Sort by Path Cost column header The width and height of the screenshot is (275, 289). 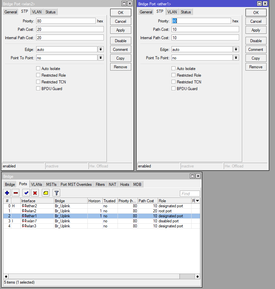click(148, 201)
